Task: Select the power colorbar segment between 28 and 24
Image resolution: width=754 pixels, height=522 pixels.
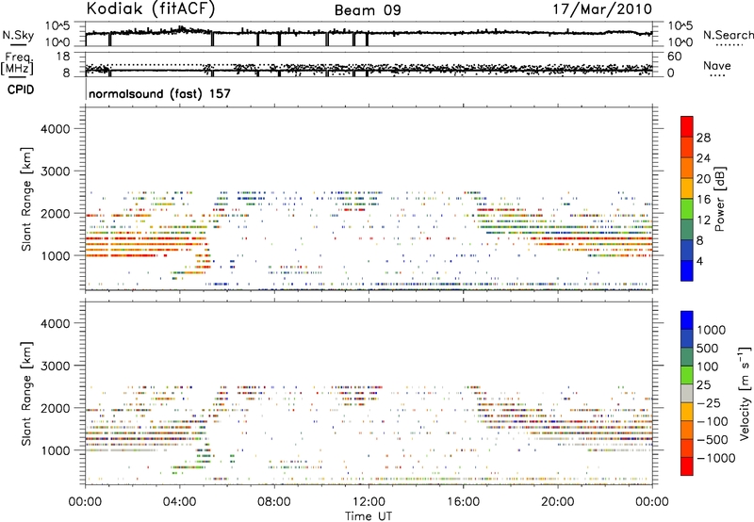Action: pos(687,148)
